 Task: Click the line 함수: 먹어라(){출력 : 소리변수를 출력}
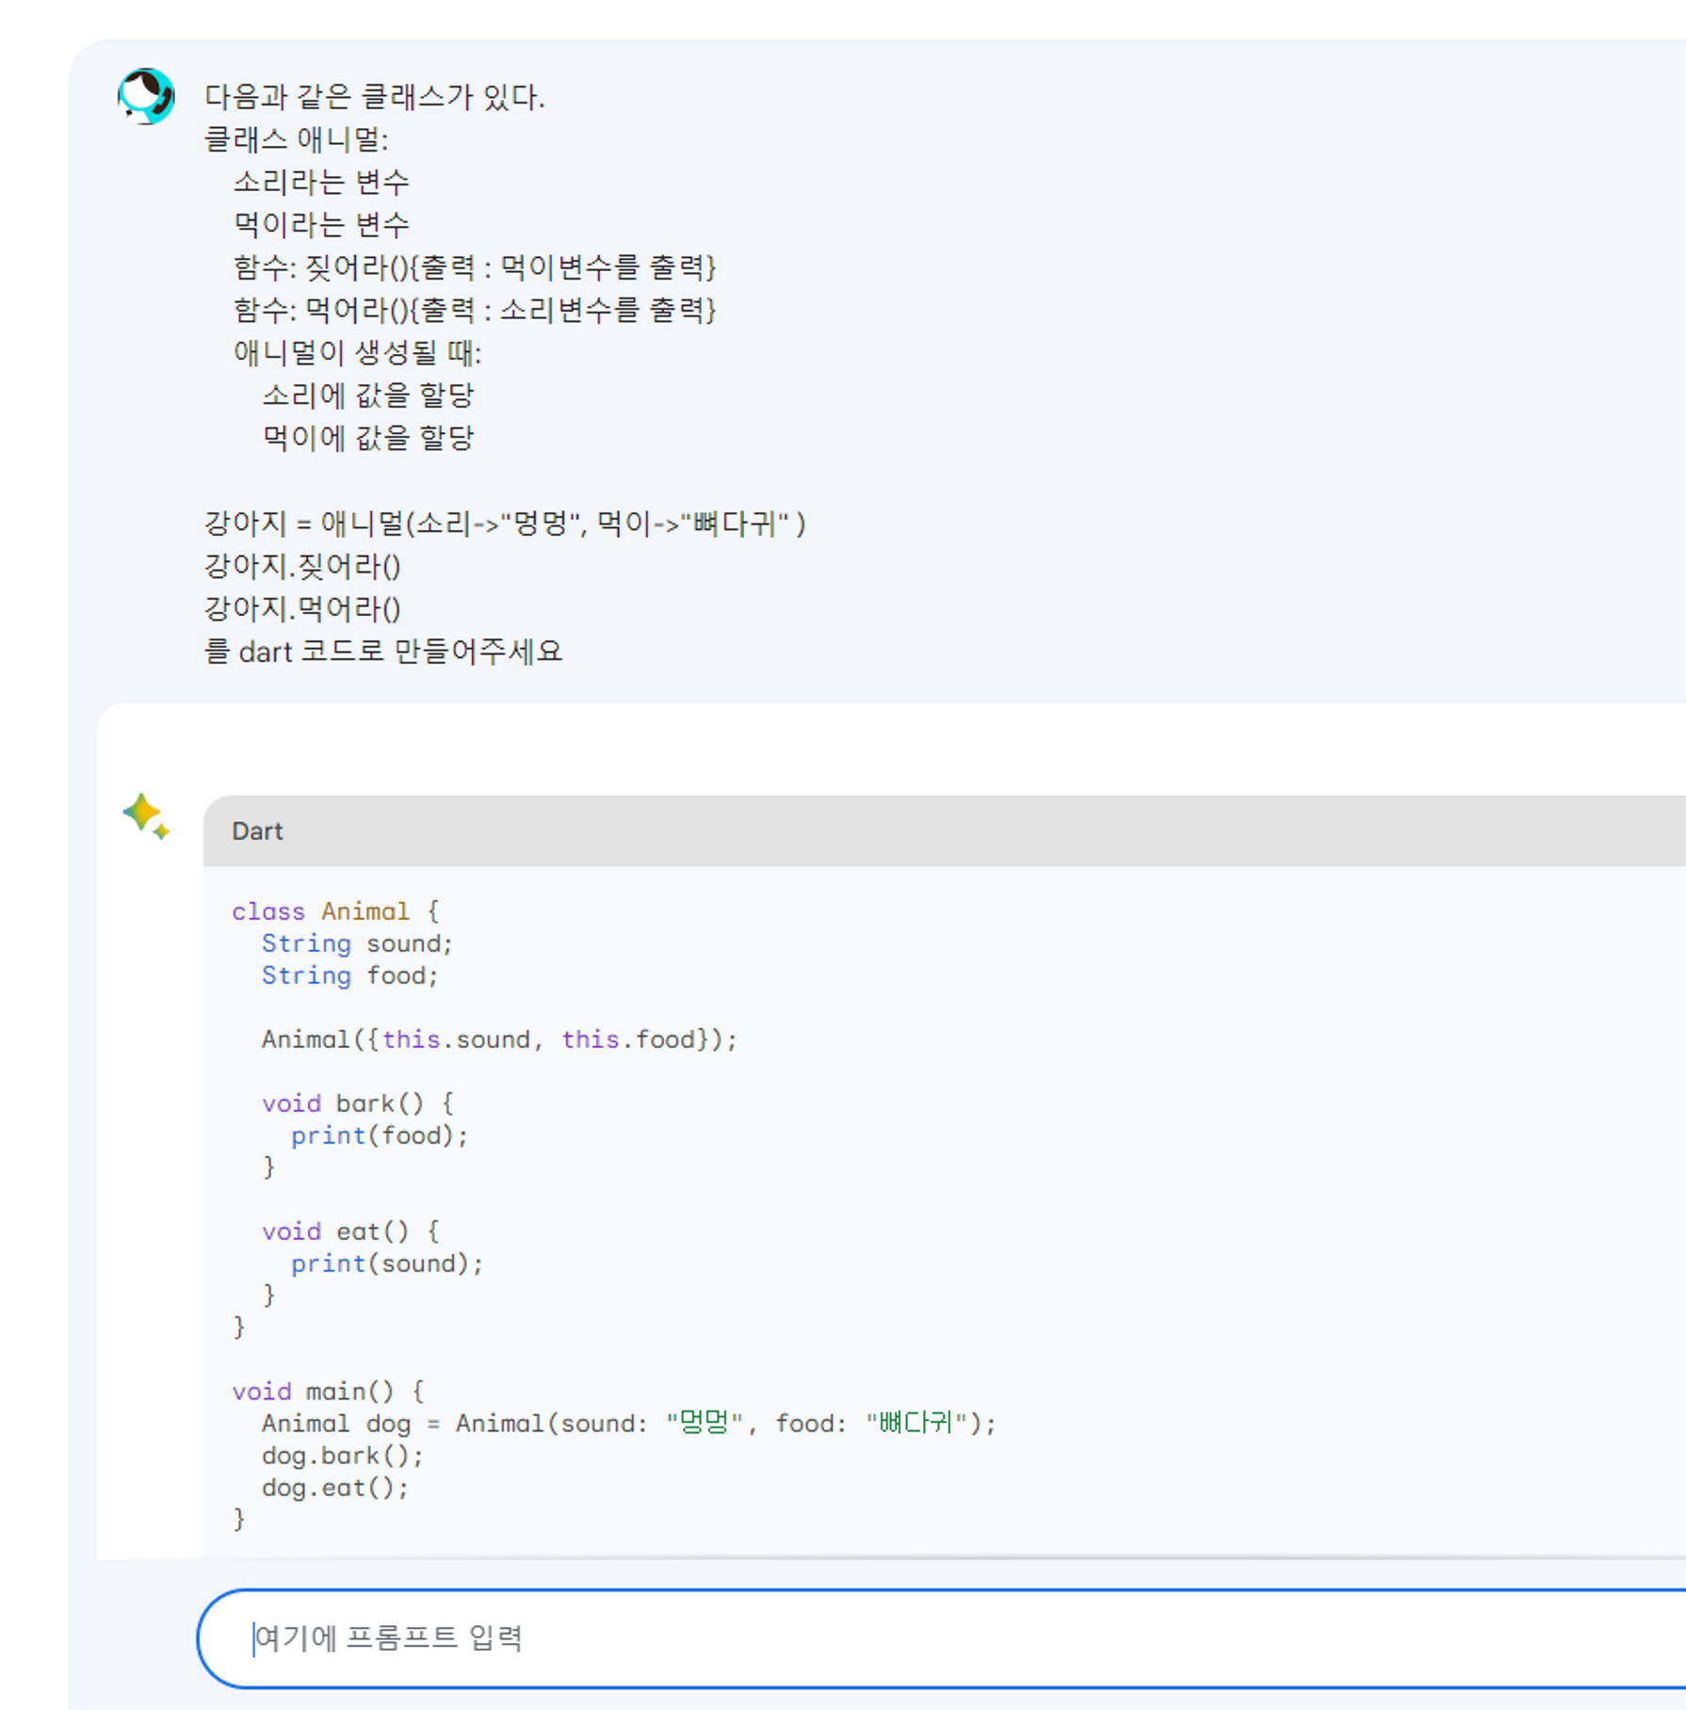475,310
